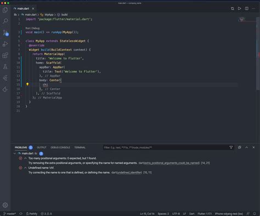Click synchronize changes icon in status bar
Viewport: 260px width, 216px height.
click(21, 214)
